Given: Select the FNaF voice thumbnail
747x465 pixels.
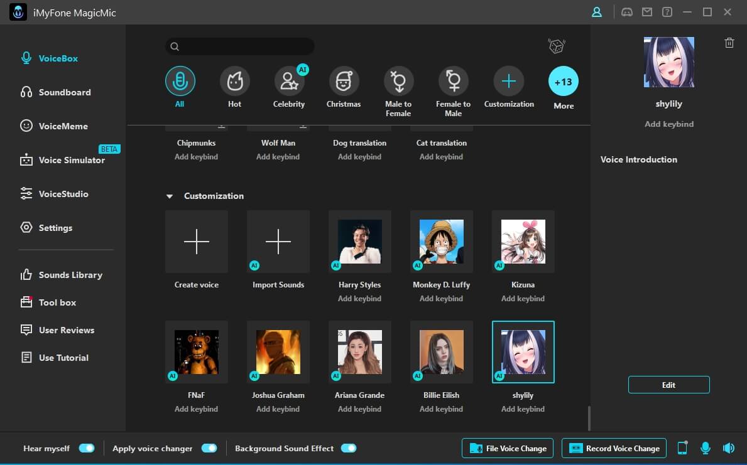Looking at the screenshot, I should pos(196,352).
